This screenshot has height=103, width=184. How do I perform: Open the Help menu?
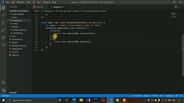54,2
